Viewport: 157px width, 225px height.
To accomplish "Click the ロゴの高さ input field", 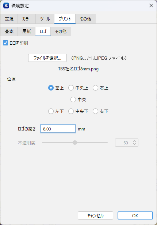I will tap(58, 129).
